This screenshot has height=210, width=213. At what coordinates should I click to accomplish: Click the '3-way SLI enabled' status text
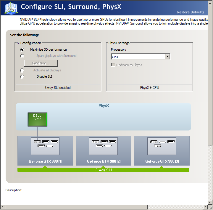[58, 88]
